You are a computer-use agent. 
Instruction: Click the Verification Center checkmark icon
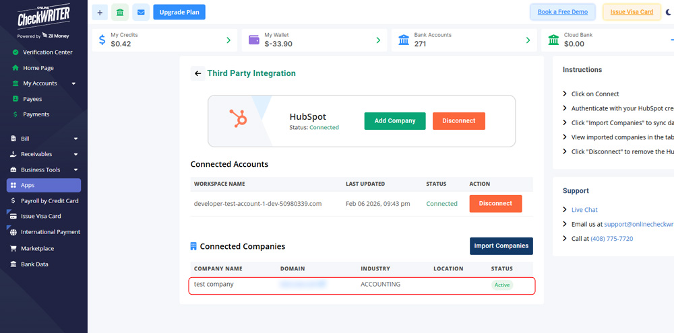(x=16, y=52)
